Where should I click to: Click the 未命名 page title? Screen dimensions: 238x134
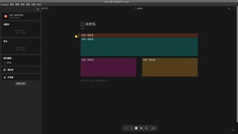coord(90,24)
